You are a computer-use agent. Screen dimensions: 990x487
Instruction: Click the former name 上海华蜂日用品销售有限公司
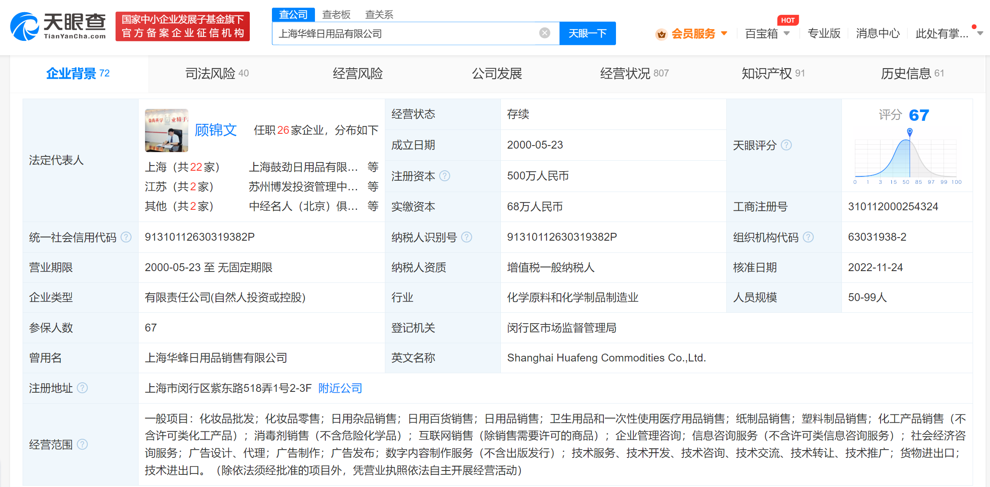[216, 358]
